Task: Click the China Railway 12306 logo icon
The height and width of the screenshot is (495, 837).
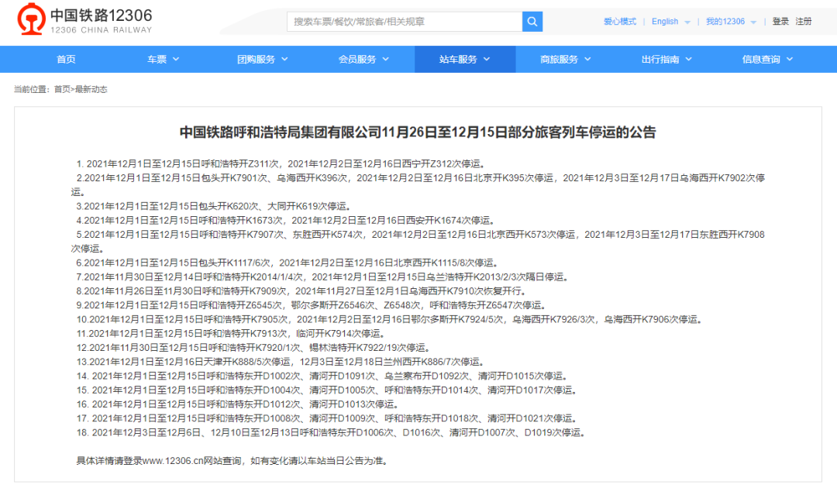Action: coord(31,20)
